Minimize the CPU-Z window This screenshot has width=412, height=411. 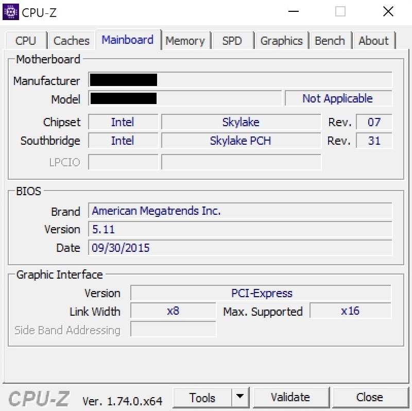click(x=294, y=11)
